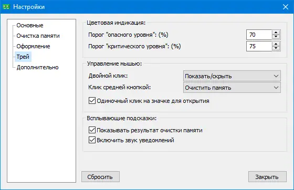This screenshot has height=190, width=294.
Task: Open the Двойной клик dropdown
Action: point(232,76)
